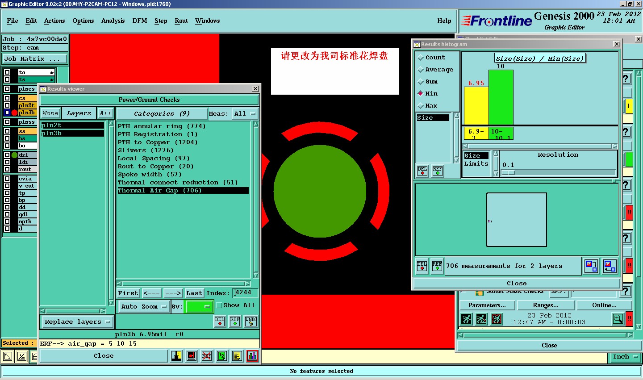Click the Index input field

(x=245, y=293)
